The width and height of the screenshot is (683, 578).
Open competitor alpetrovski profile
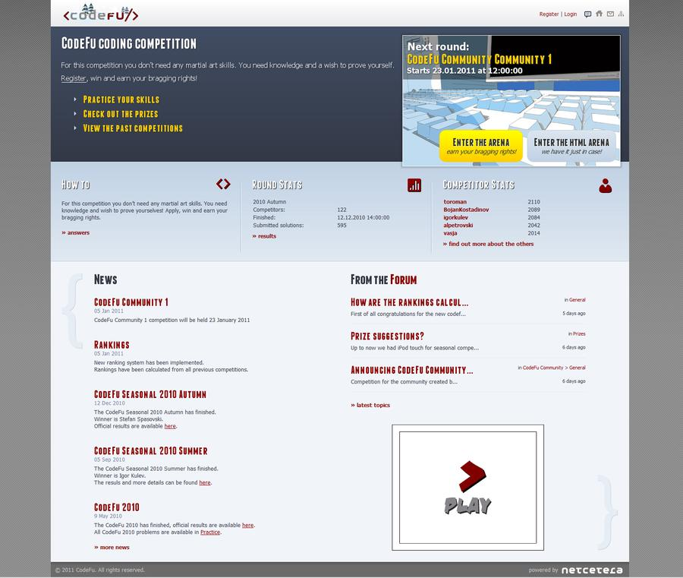[x=458, y=226]
